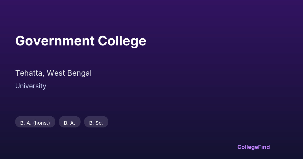Click the Find part of the CollegeFind logo
This screenshot has width=303, height=159.
[264, 147]
